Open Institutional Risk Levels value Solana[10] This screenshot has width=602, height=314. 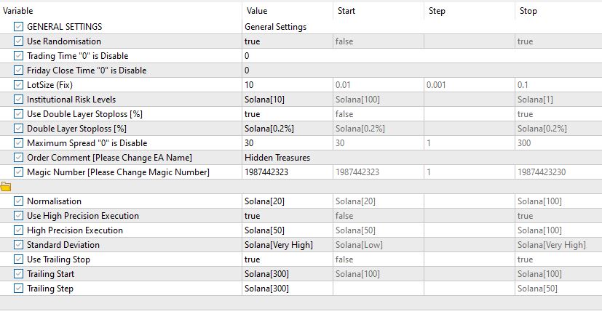click(x=286, y=100)
